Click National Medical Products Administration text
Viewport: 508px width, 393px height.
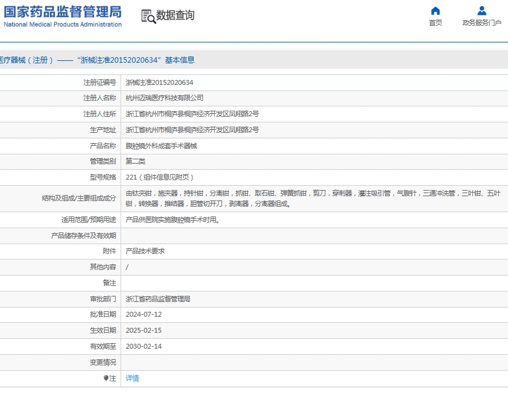63,25
